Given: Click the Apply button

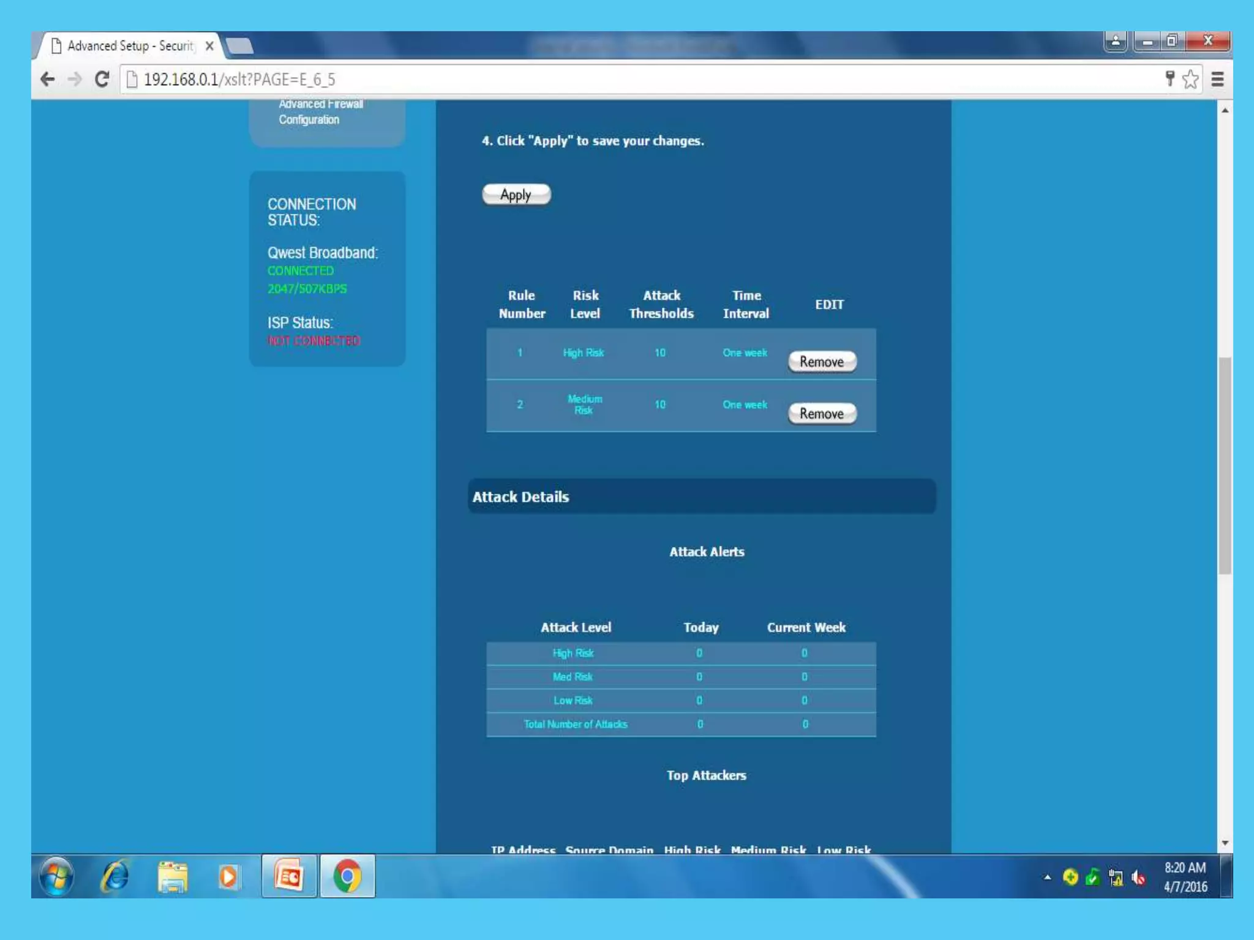Looking at the screenshot, I should click(516, 195).
